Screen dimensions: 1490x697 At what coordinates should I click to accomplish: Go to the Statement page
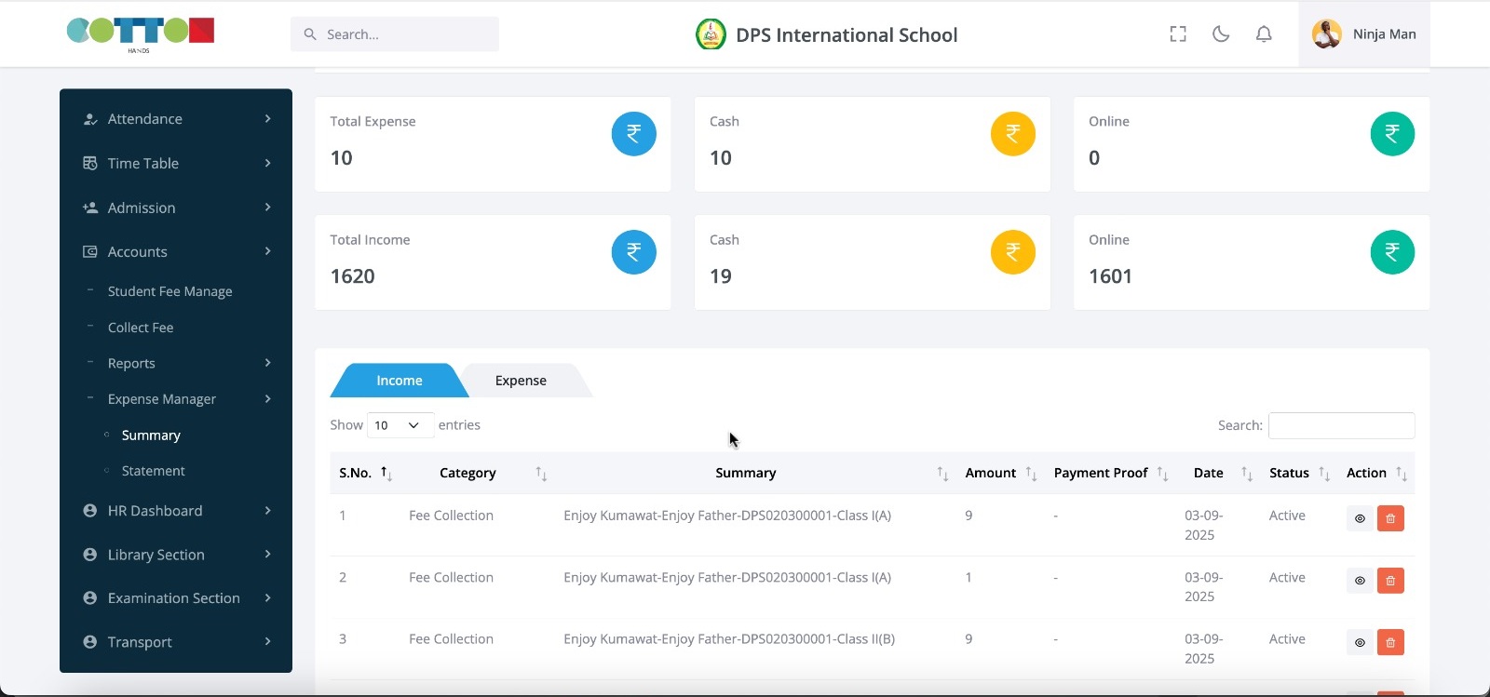pyautogui.click(x=154, y=471)
